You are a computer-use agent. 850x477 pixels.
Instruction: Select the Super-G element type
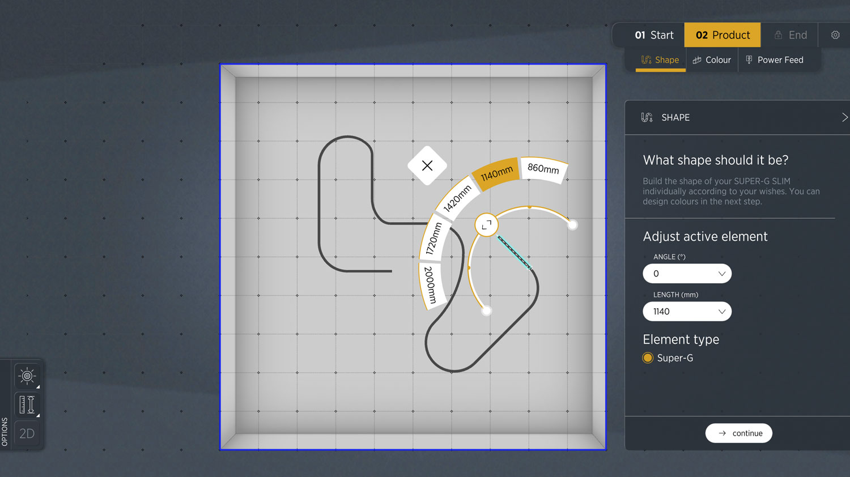coord(648,357)
